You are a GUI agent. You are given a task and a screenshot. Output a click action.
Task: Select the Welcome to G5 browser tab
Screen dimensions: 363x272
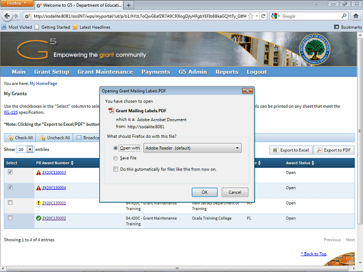(79, 5)
